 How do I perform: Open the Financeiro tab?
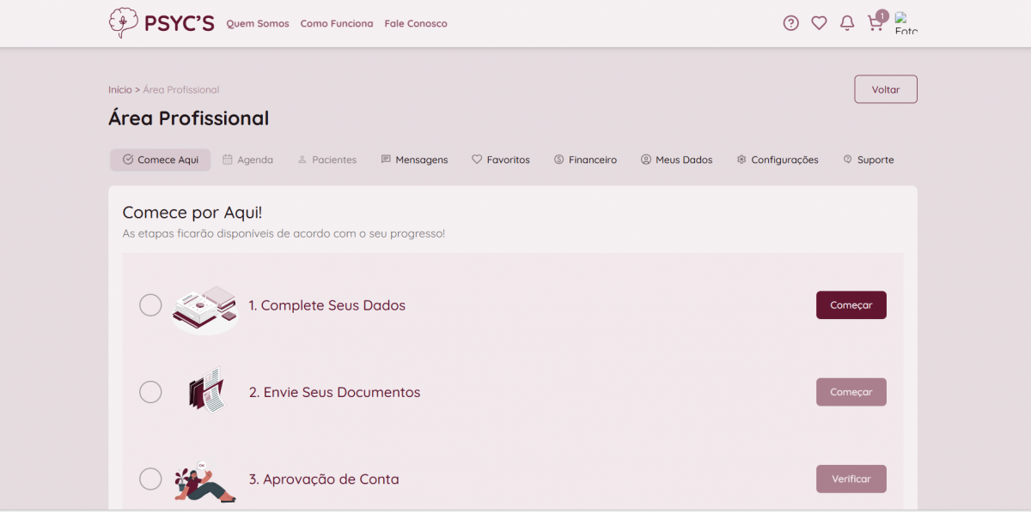pos(585,160)
